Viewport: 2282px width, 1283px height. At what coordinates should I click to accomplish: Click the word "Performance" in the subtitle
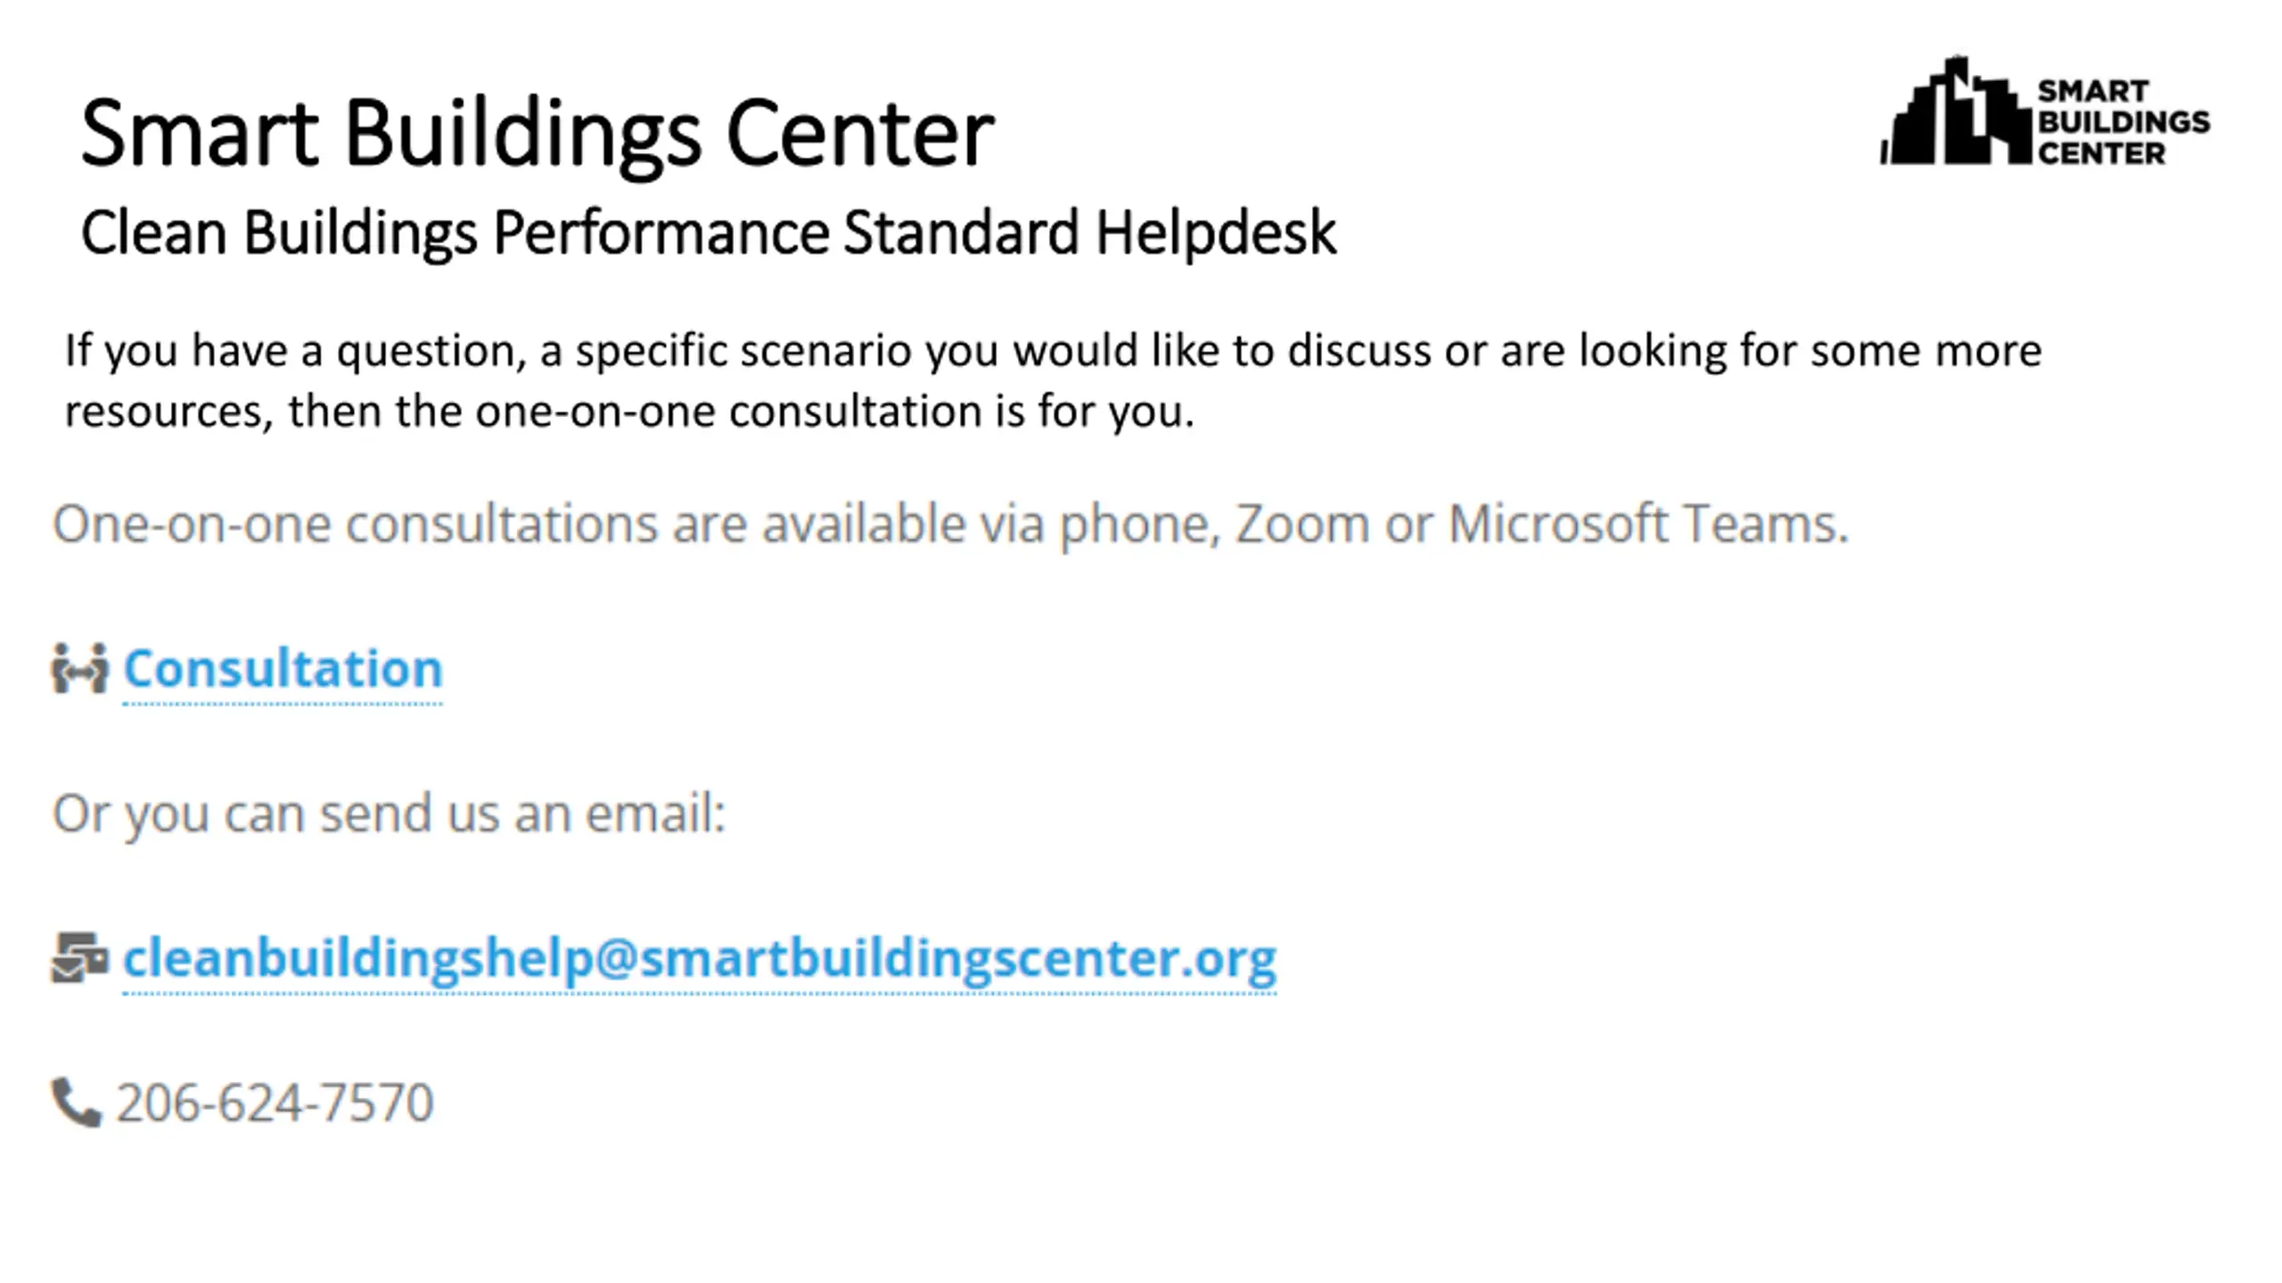coord(661,233)
